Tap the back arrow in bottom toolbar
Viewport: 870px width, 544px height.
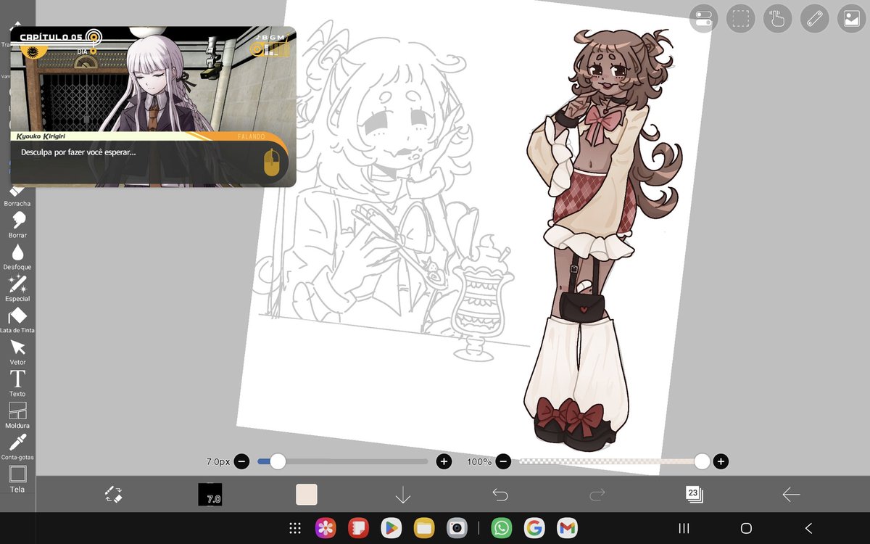[791, 495]
